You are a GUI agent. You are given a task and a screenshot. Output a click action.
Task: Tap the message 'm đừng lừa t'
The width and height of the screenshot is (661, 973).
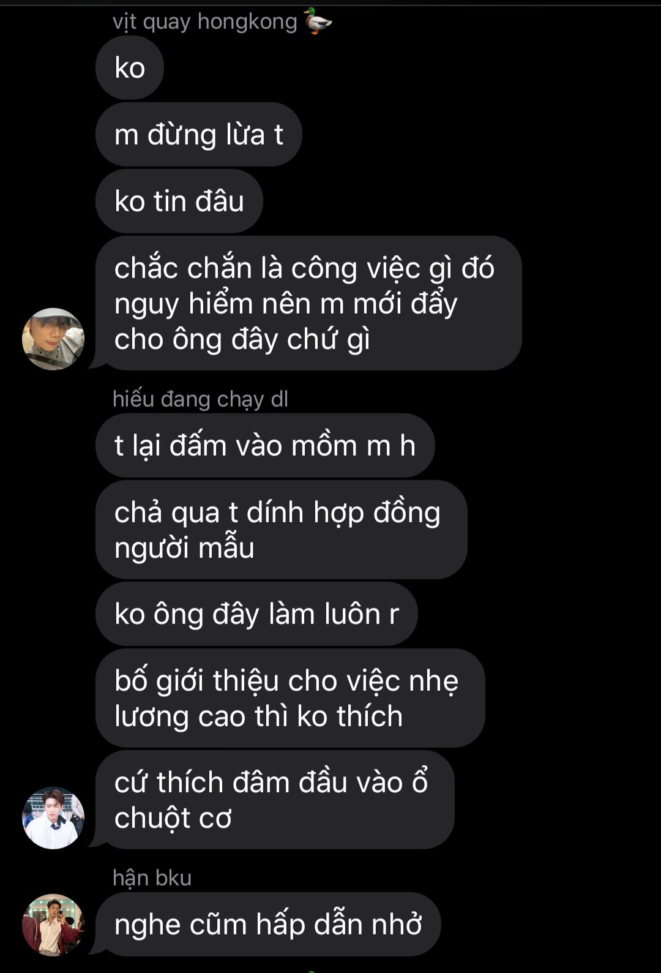199,135
